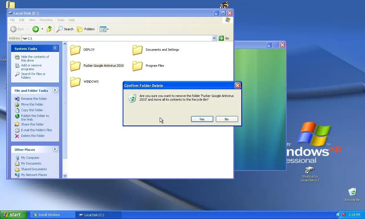
Task: Collapse the Other Places panel
Action: (55, 149)
